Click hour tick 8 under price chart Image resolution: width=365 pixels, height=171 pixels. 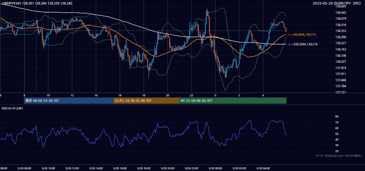click(24, 95)
